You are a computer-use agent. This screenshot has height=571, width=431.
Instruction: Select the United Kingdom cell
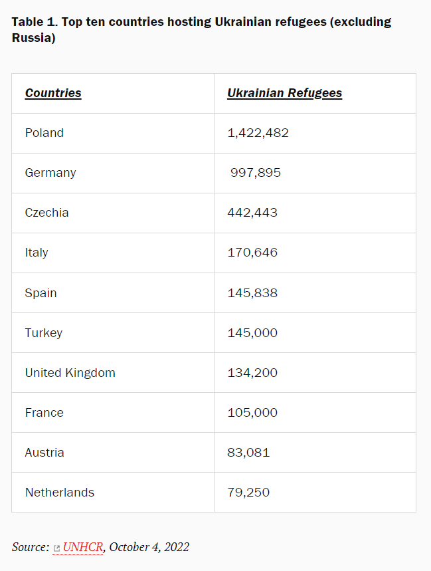70,373
